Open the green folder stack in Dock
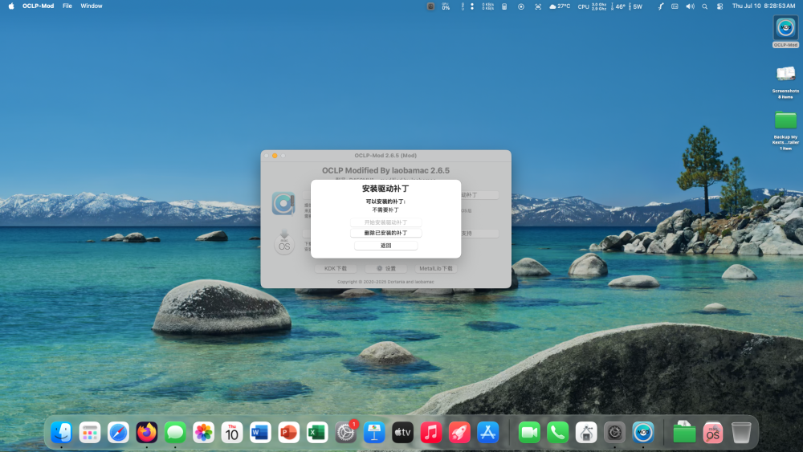 point(684,433)
